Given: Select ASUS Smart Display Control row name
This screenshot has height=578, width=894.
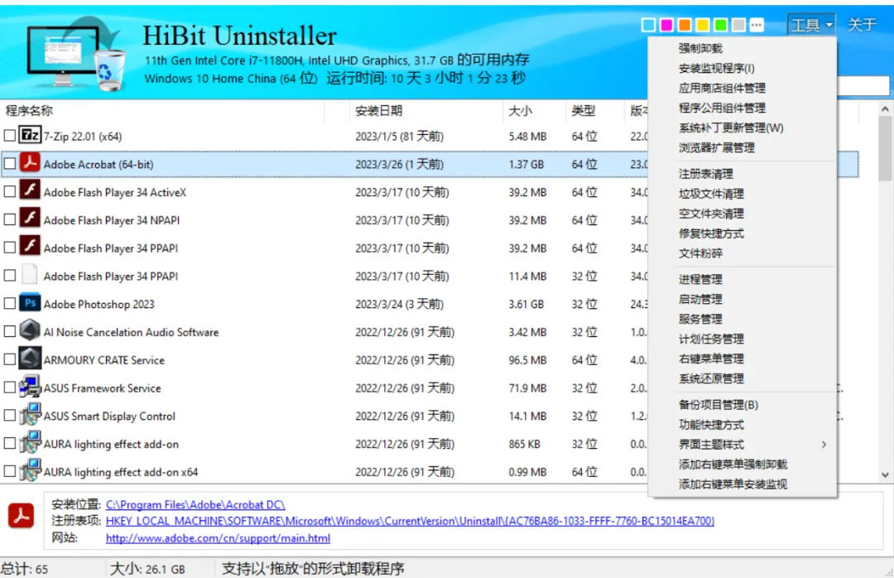Looking at the screenshot, I should pos(109,416).
